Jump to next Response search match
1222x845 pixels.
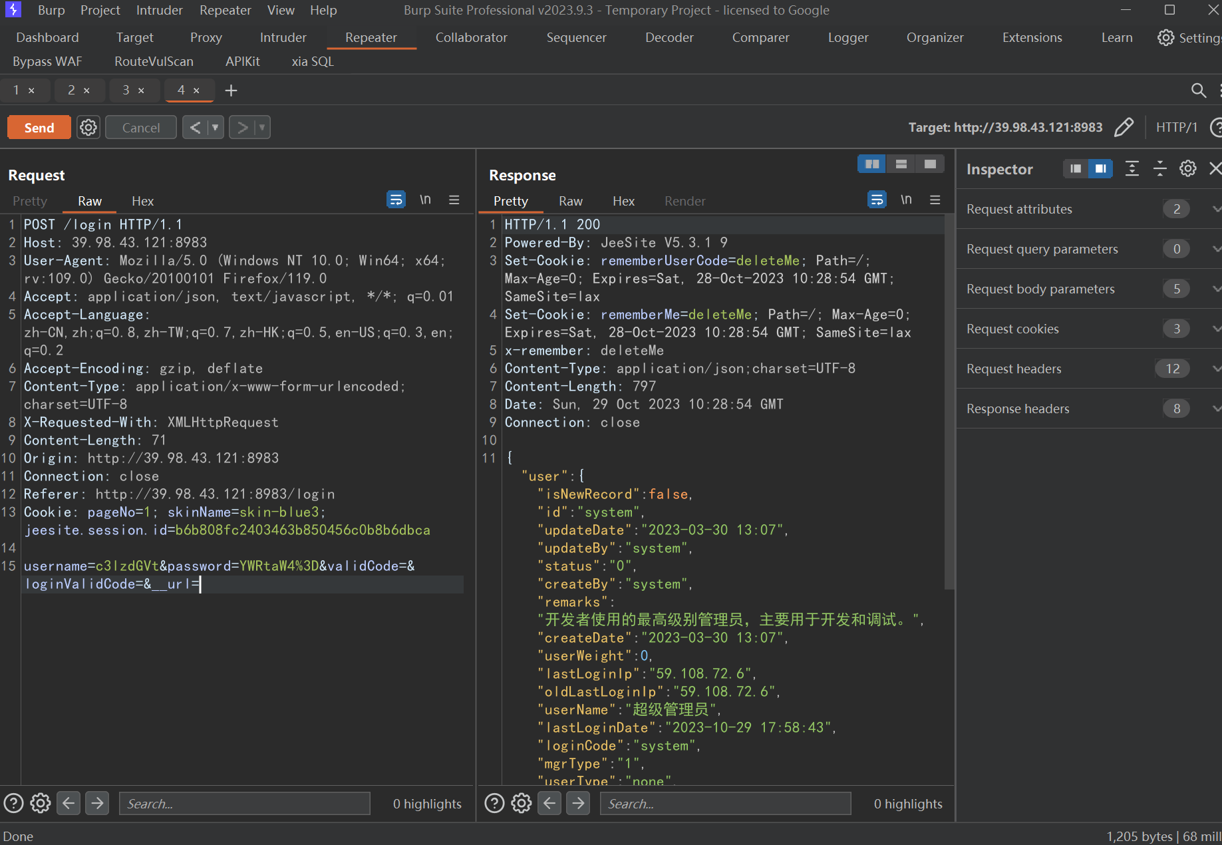(x=578, y=803)
